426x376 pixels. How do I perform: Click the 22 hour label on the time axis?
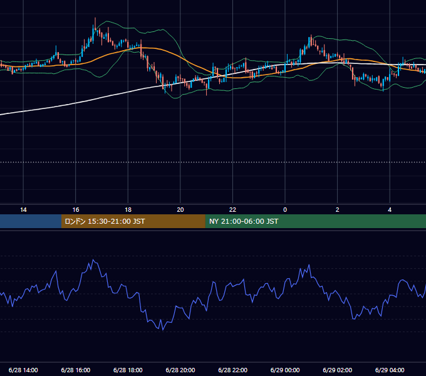coord(232,210)
